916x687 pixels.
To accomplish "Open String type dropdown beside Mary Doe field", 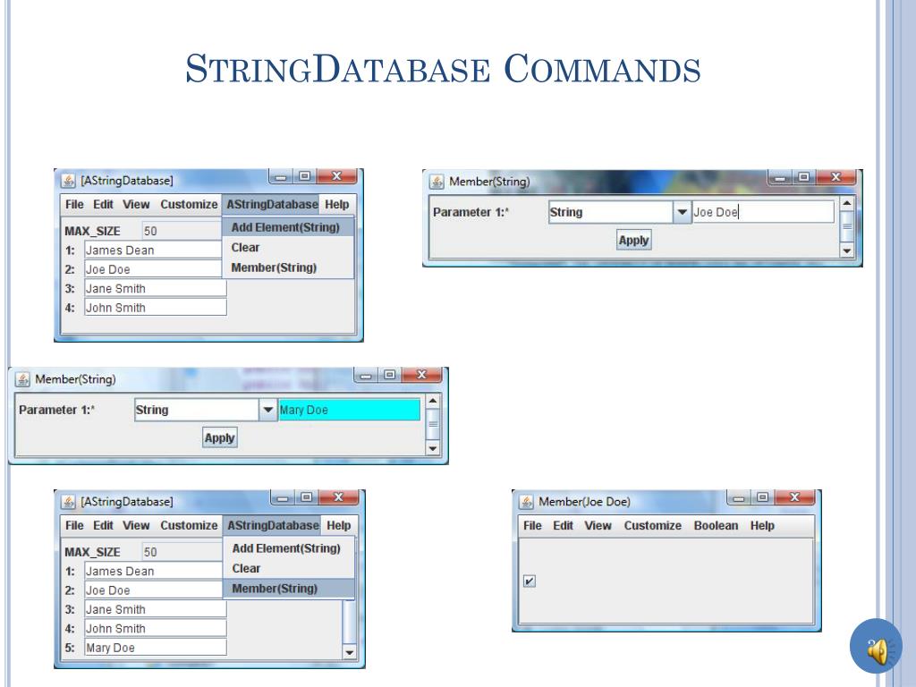I will (x=267, y=410).
